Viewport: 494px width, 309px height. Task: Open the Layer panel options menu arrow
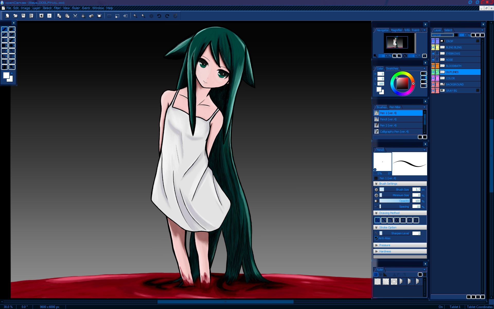pos(482,30)
